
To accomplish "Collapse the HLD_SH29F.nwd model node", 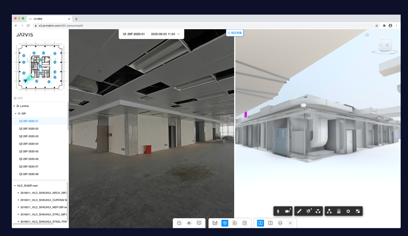I will [15, 186].
